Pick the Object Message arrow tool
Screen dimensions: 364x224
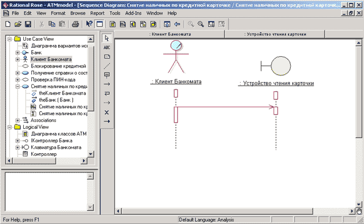click(x=107, y=84)
